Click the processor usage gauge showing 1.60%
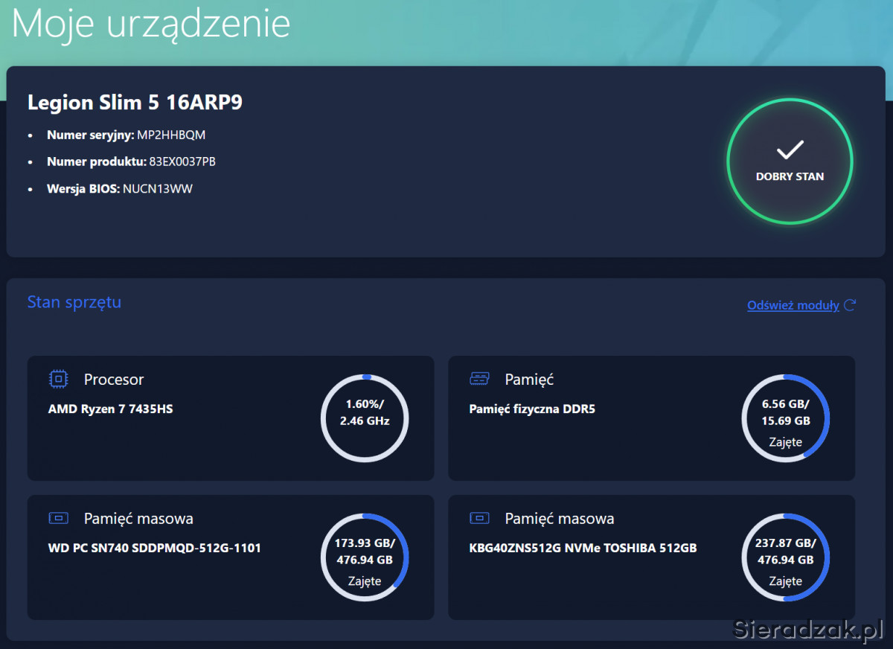Image resolution: width=893 pixels, height=649 pixels. (x=365, y=418)
